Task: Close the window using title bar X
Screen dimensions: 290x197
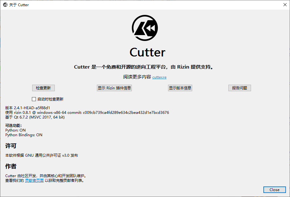Action: click(285, 5)
